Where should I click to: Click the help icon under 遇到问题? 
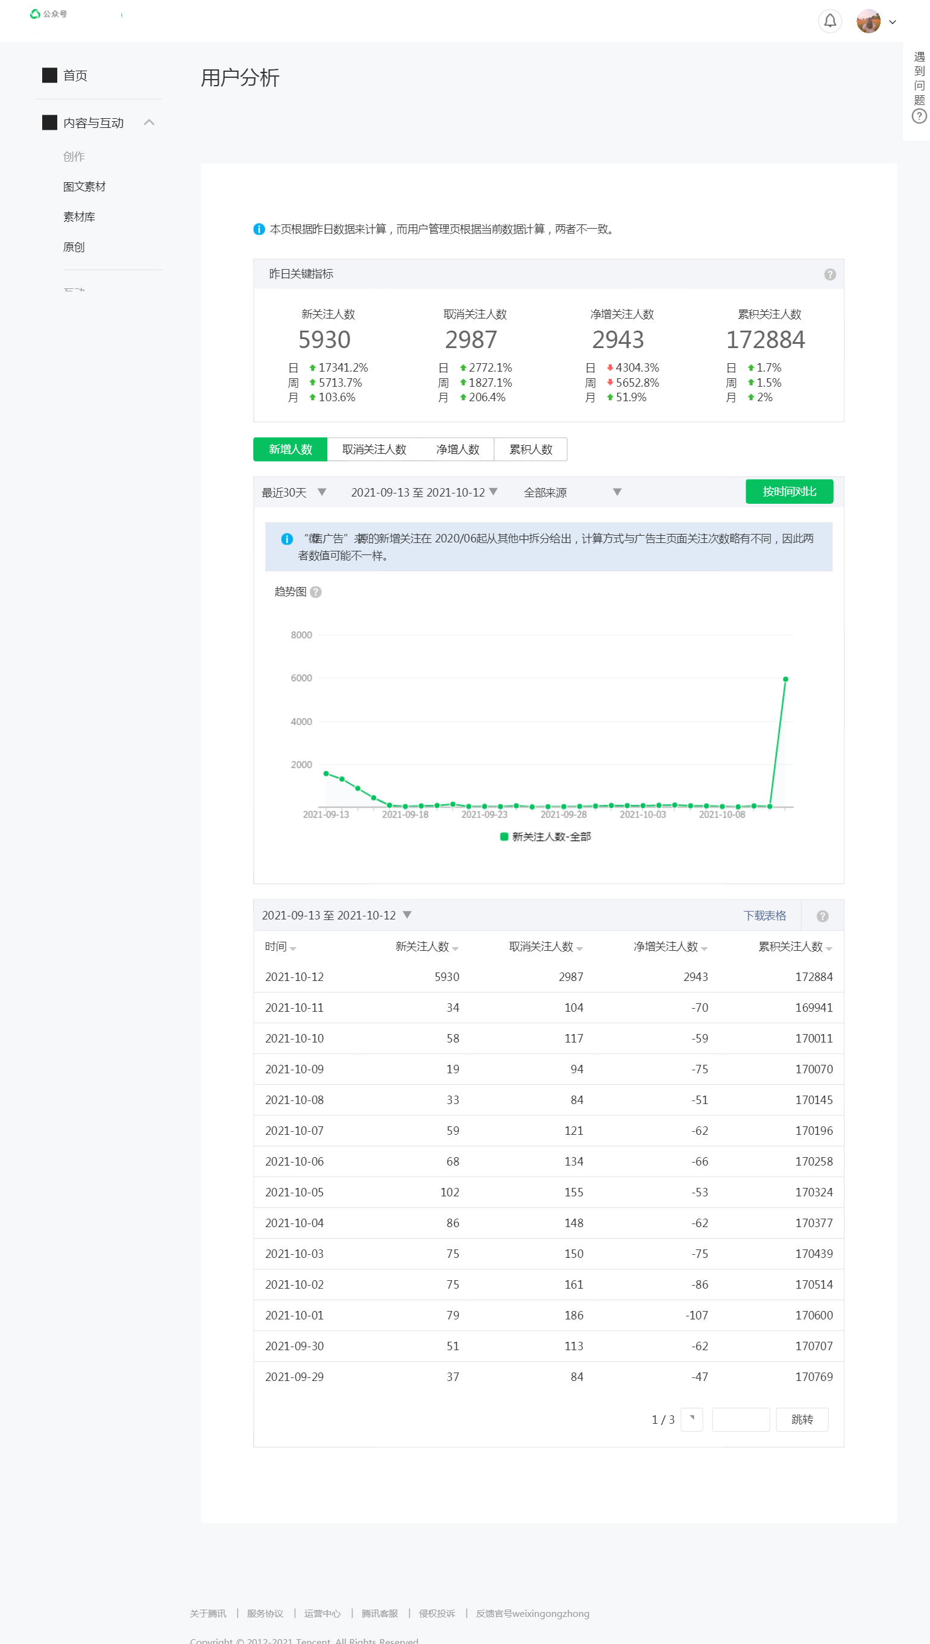click(x=919, y=116)
